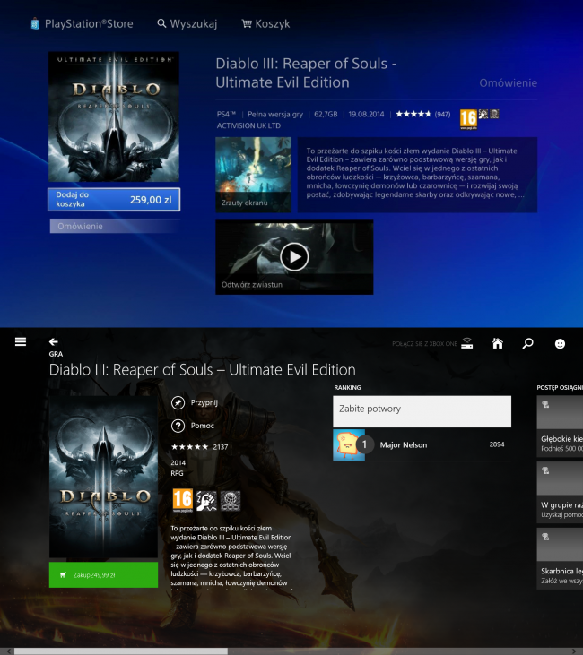The height and width of the screenshot is (655, 583).
Task: Click the Xbox star rating 2137
Action: (199, 447)
